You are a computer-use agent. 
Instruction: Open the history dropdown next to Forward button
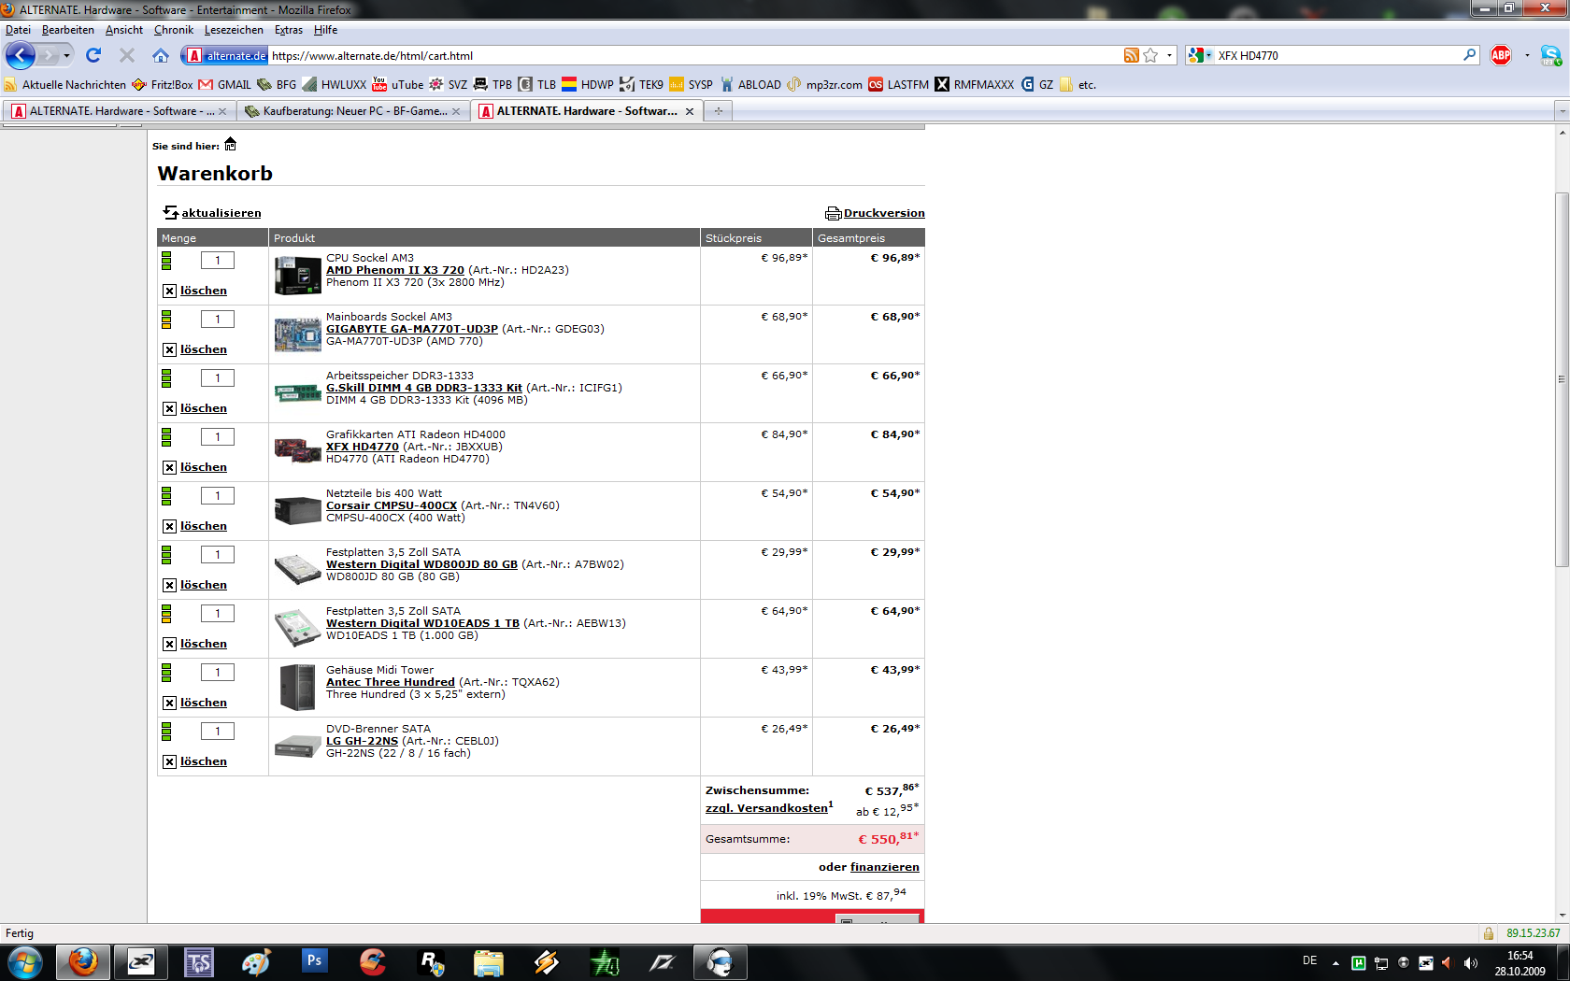(66, 56)
